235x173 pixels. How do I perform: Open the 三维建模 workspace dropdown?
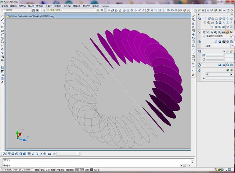(x=29, y=10)
